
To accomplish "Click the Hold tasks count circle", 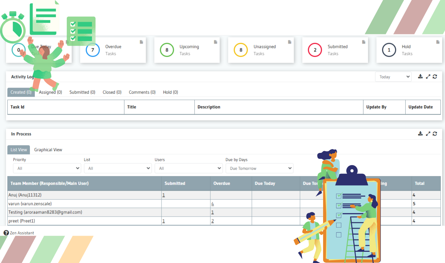I will (389, 50).
